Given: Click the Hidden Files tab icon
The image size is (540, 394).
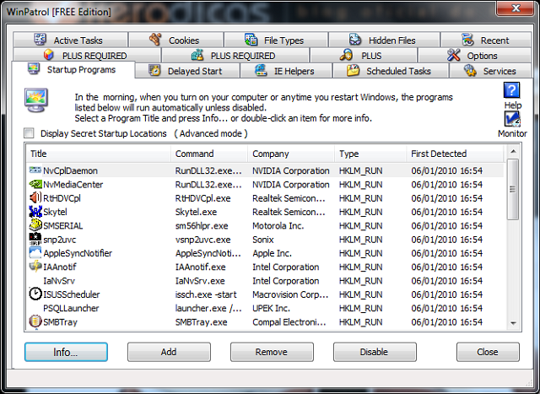Looking at the screenshot, I should tap(355, 40).
